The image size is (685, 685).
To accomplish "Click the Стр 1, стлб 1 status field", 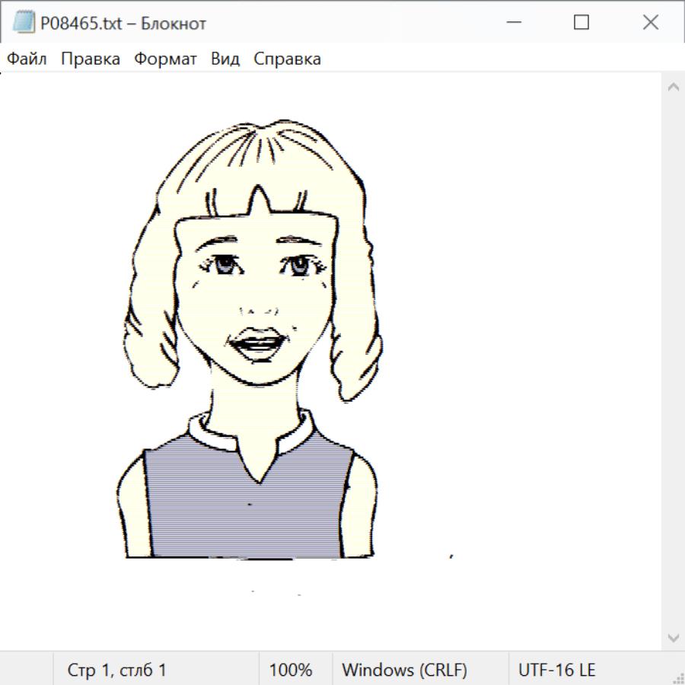I will [x=117, y=671].
